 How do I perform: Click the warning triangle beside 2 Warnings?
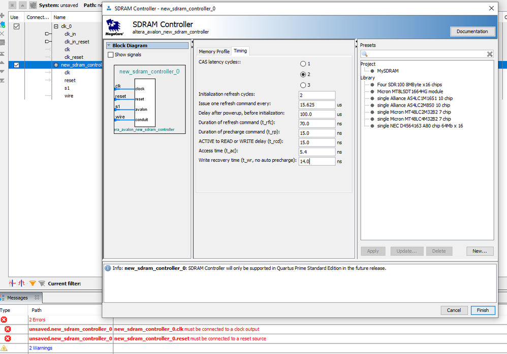(4, 348)
